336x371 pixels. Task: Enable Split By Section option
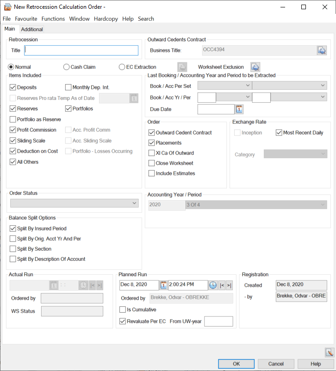point(13,249)
